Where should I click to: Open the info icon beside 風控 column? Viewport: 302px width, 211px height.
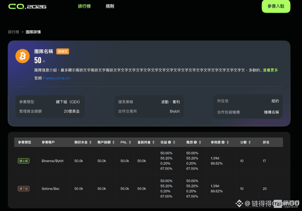pos(195,142)
